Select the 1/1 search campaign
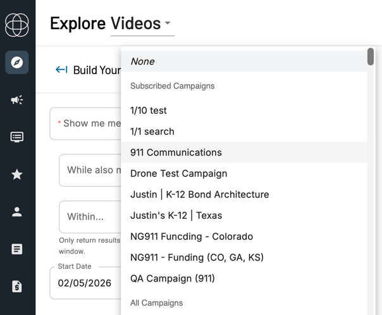 [x=152, y=132]
